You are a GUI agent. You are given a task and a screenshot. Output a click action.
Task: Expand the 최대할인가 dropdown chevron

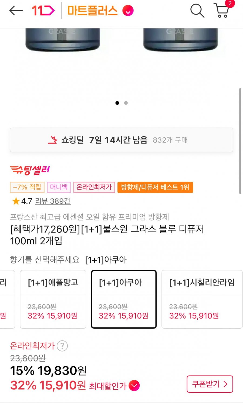point(134,386)
